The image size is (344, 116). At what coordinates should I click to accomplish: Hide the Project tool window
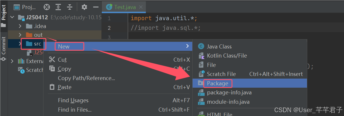(96, 7)
